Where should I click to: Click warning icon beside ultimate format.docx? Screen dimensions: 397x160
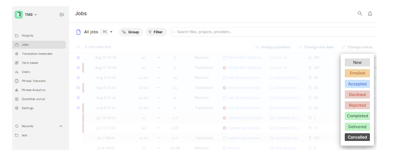click(224, 118)
